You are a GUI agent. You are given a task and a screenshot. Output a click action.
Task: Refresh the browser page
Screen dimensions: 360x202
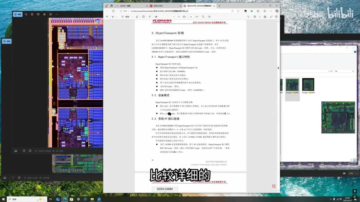pos(113,11)
